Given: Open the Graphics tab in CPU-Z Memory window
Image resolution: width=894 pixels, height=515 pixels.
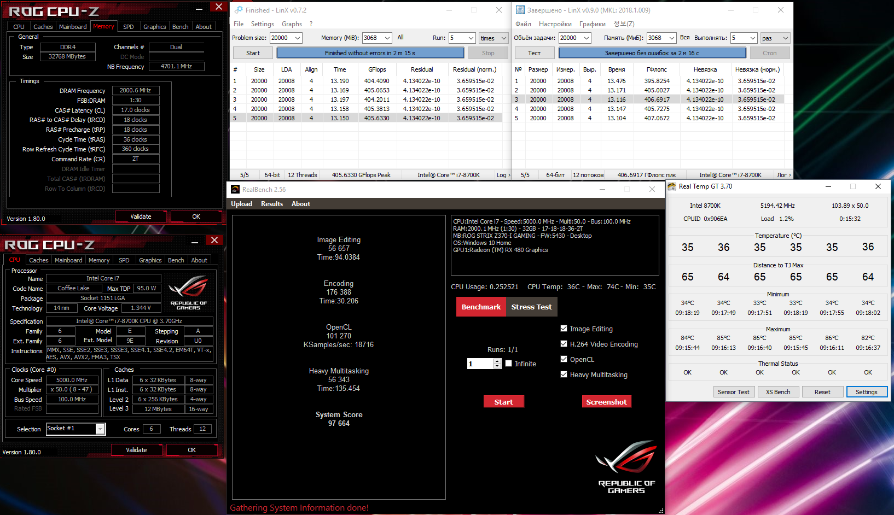Looking at the screenshot, I should [x=155, y=27].
